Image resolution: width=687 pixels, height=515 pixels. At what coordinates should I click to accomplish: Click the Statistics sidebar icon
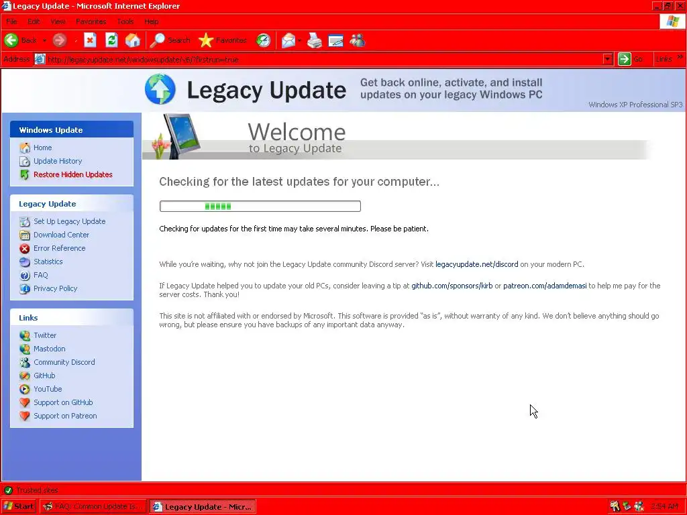tap(25, 262)
